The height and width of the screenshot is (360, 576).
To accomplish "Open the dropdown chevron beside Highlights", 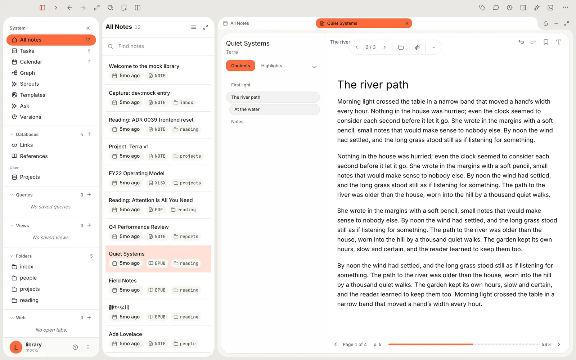I will 314,67.
